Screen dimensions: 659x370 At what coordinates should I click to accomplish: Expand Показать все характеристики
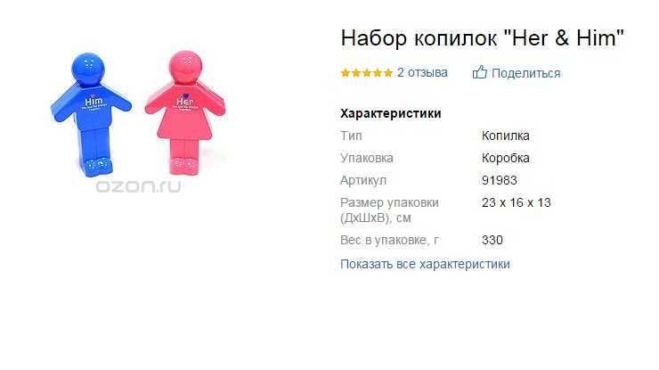425,264
